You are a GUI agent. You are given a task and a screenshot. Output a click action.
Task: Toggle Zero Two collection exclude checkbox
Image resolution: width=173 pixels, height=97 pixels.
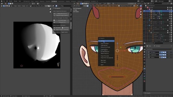click(x=168, y=8)
